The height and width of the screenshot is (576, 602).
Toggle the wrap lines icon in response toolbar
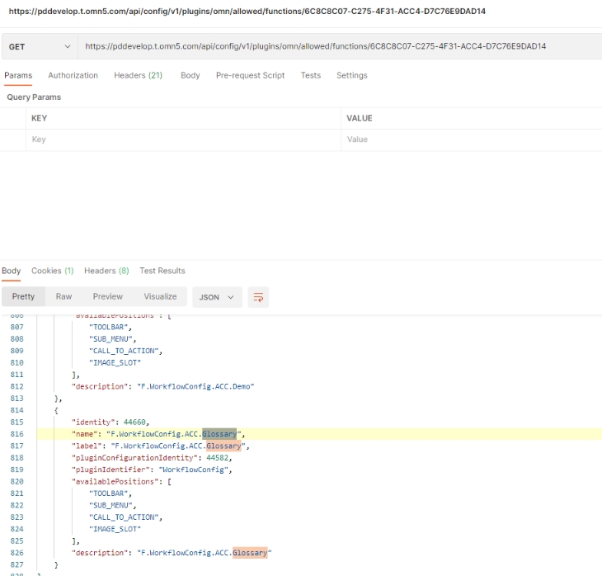258,297
